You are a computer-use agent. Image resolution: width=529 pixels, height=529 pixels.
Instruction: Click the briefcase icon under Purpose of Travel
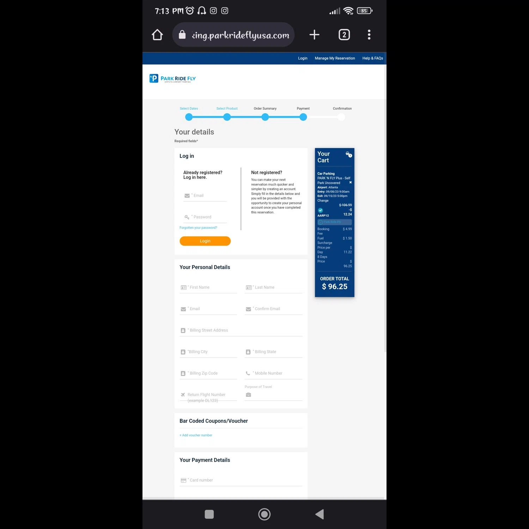click(x=248, y=395)
